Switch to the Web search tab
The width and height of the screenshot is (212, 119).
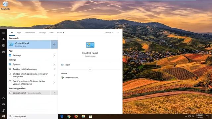[x=51, y=32]
